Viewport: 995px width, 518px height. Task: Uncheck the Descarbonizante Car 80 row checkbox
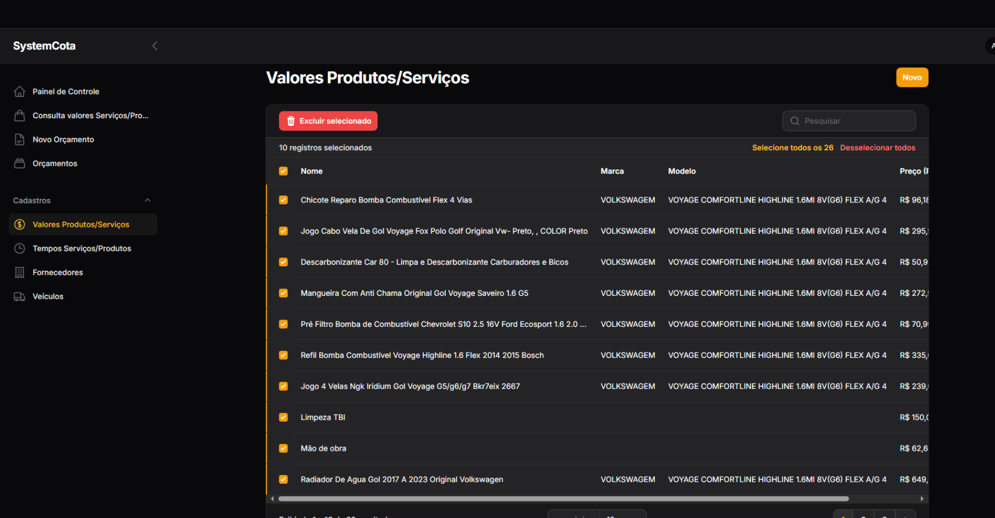(283, 262)
